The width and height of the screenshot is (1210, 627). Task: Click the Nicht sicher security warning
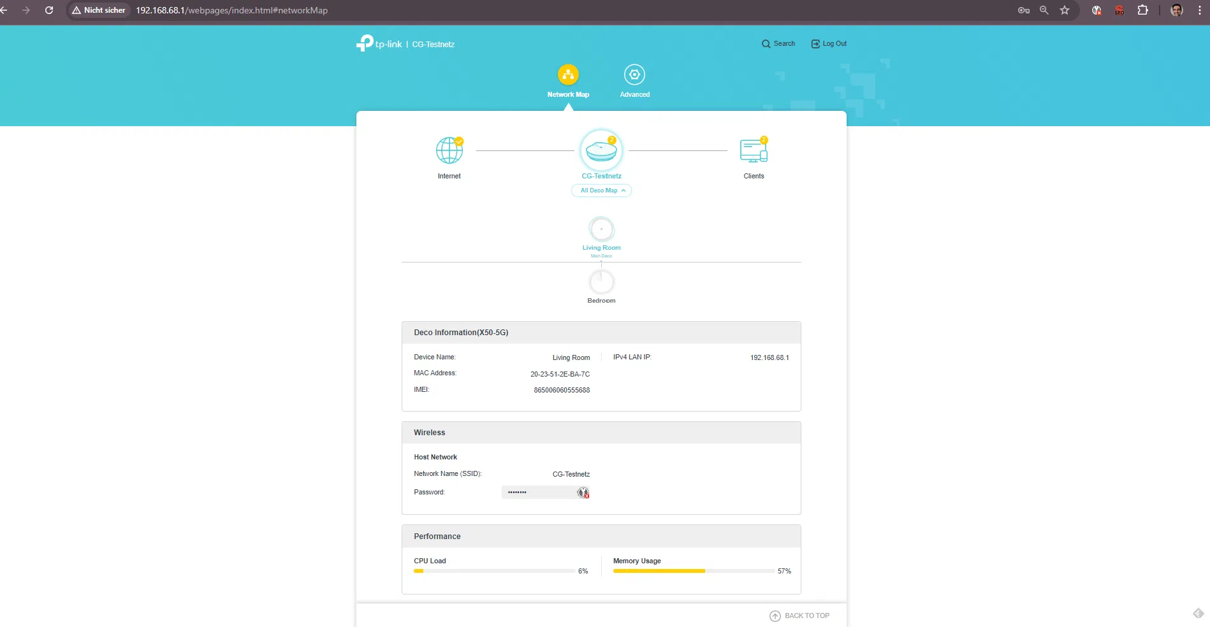pos(99,10)
